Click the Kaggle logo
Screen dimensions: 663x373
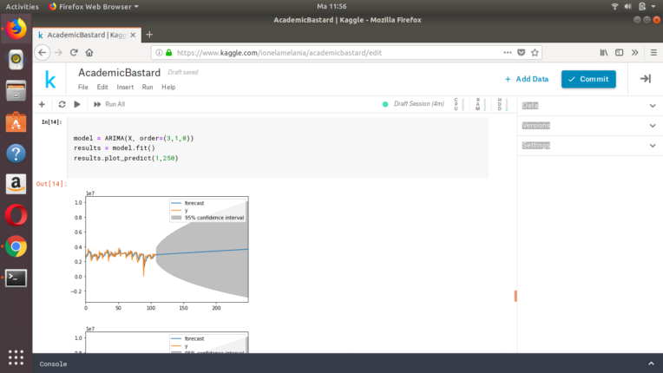pyautogui.click(x=49, y=80)
